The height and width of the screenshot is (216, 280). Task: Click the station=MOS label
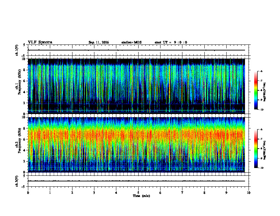tap(132, 42)
